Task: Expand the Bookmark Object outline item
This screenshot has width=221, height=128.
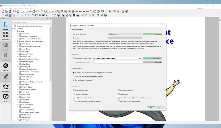Action: click(x=17, y=54)
